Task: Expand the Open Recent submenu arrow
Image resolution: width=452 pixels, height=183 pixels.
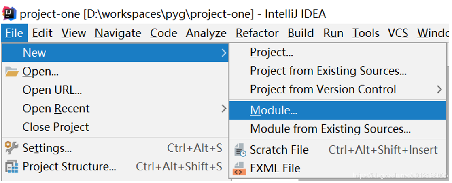Action: click(224, 109)
